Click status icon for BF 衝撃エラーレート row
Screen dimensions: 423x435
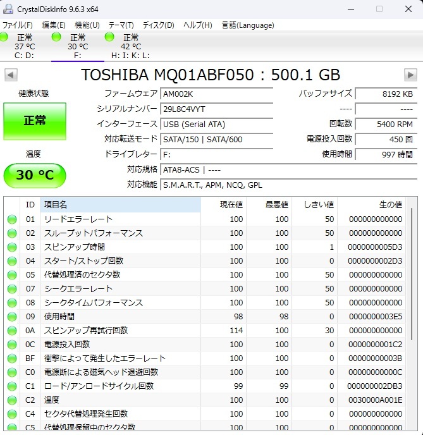(12, 358)
